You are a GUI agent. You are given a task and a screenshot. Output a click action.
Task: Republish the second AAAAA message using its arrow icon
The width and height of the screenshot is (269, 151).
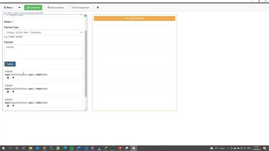tap(13, 92)
